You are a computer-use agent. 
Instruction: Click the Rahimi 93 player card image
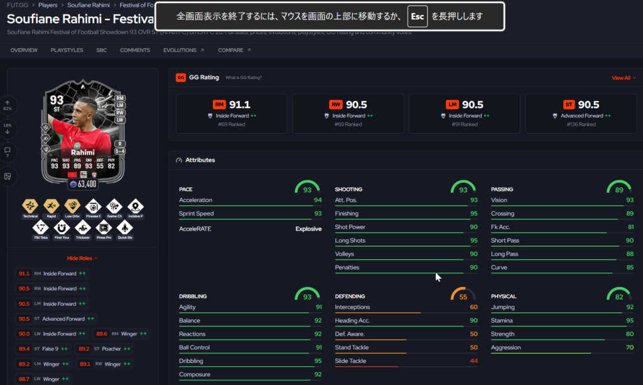pyautogui.click(x=83, y=131)
